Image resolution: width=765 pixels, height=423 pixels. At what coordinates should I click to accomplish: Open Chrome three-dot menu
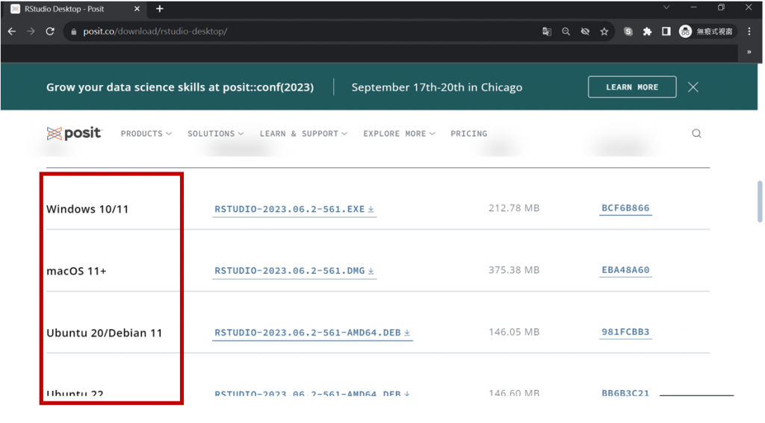[x=749, y=31]
